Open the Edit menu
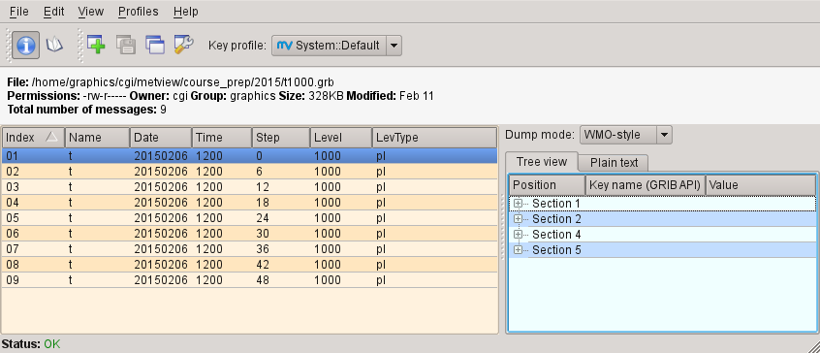 click(x=54, y=11)
